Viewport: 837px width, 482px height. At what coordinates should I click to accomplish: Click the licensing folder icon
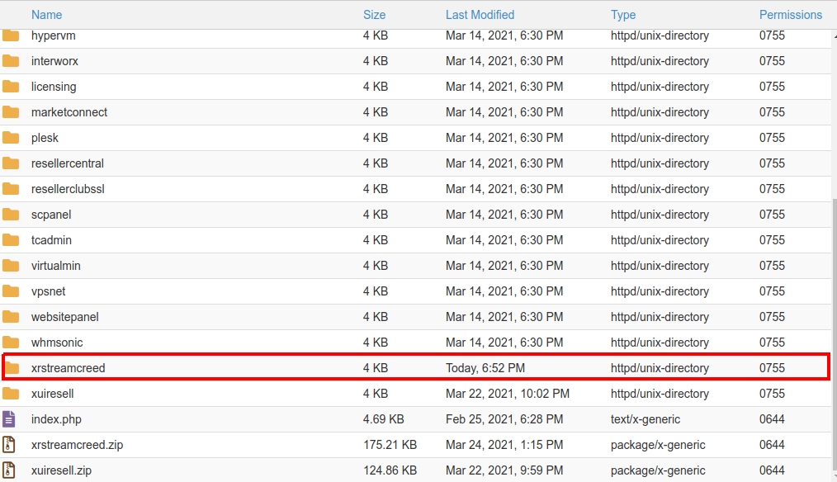(11, 87)
